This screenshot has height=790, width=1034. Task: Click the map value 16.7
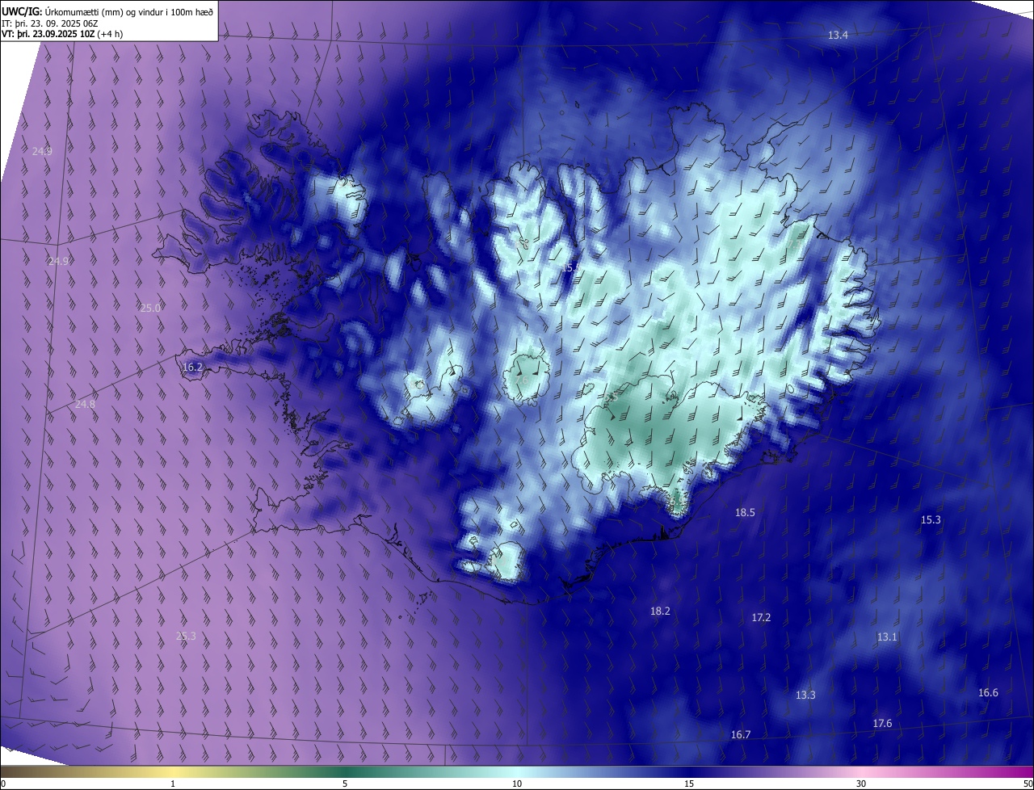[x=741, y=735]
